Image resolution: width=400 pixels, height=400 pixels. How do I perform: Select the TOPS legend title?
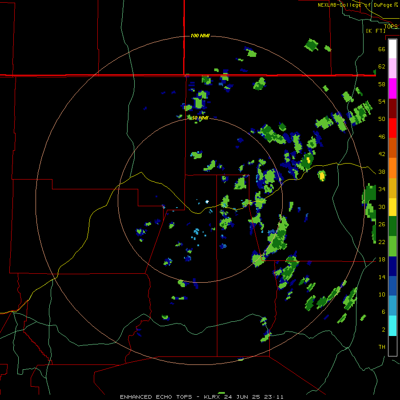pos(391,26)
